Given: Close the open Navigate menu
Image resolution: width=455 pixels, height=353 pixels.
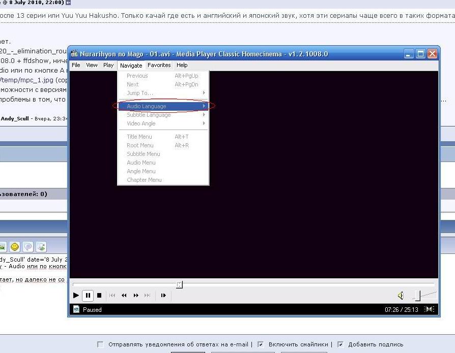Looking at the screenshot, I should (x=131, y=66).
